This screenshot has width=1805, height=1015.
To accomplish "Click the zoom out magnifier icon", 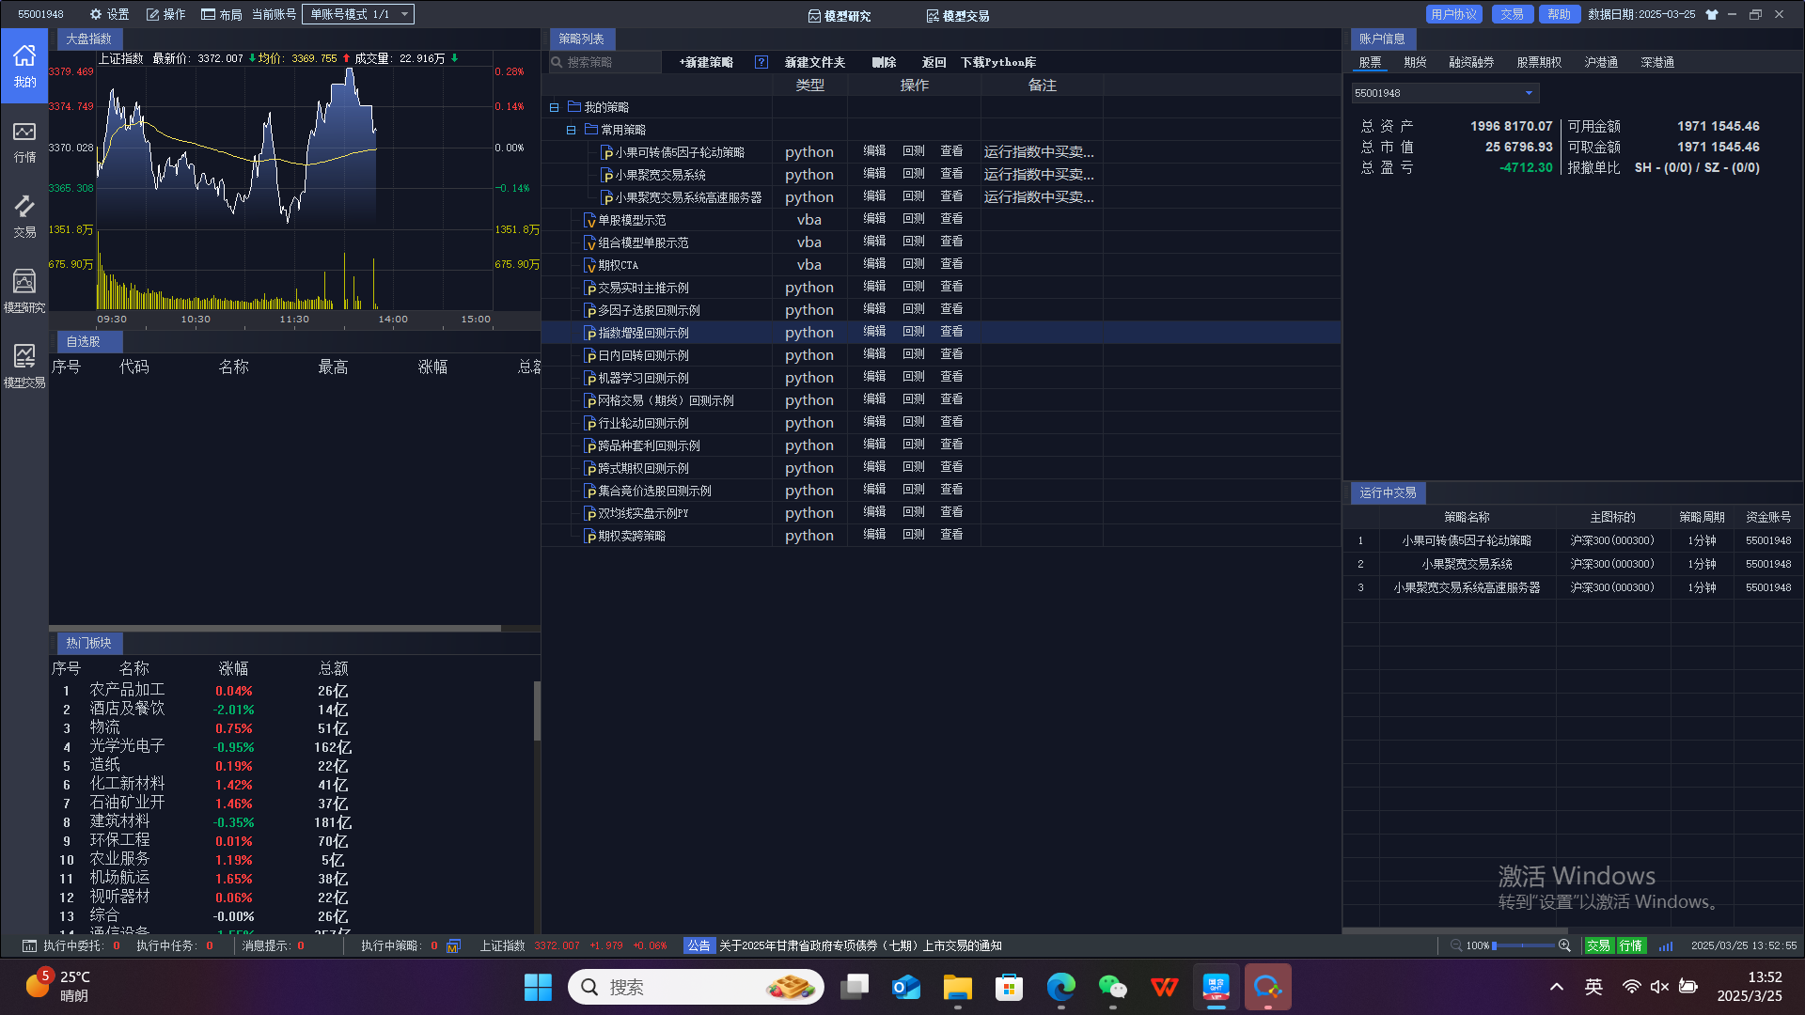I will point(1455,945).
